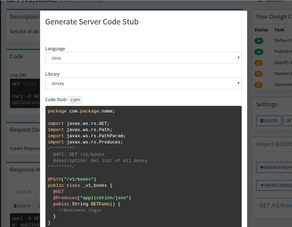
Task: Switch to the STATUS tab in Response panel
Action: coord(23,192)
